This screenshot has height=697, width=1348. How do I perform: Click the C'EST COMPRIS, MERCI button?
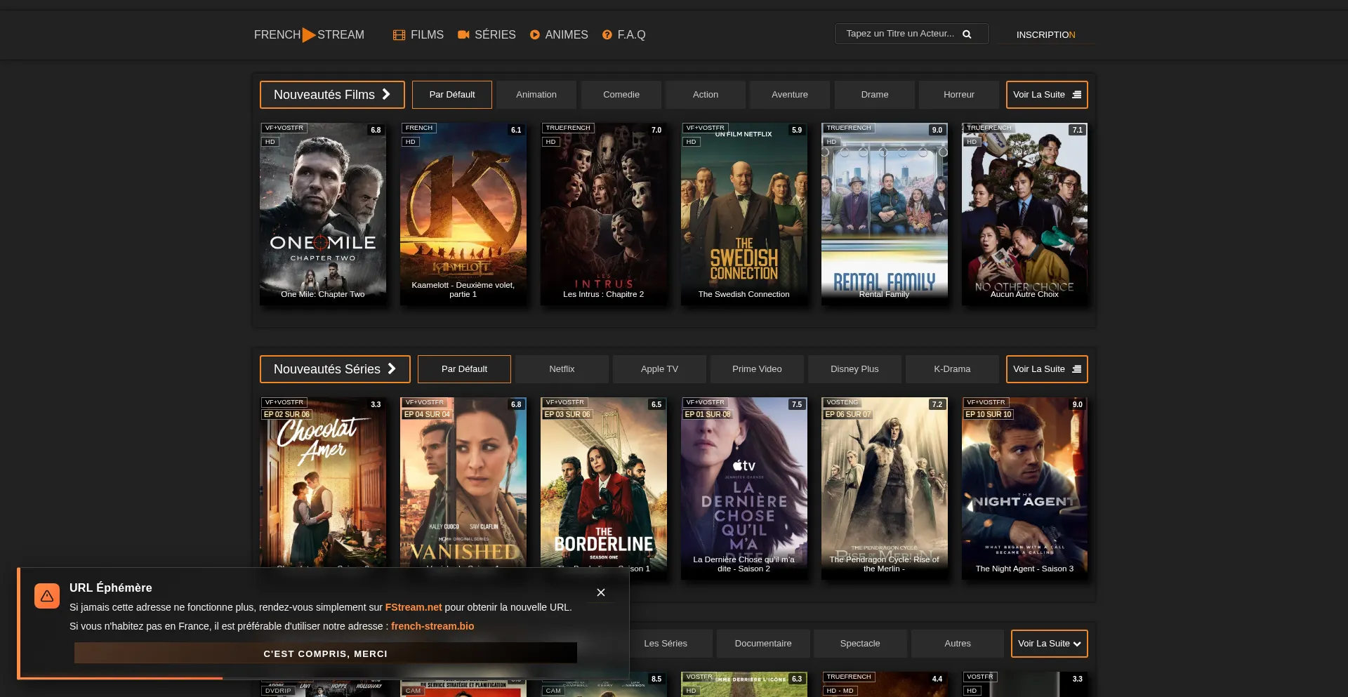[x=326, y=653]
